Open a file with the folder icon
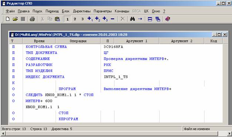Viewport: 232px width, 137px height. [x=15, y=19]
